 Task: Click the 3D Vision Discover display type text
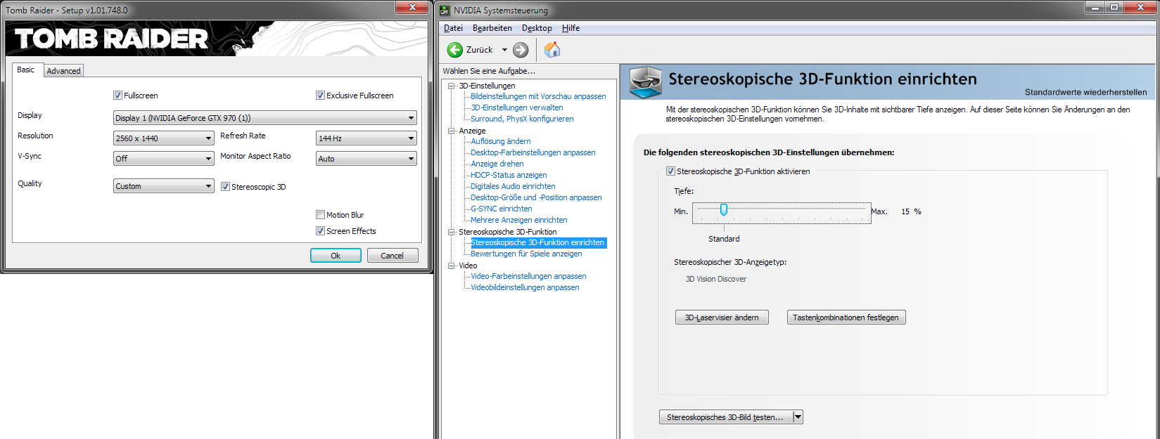point(716,279)
